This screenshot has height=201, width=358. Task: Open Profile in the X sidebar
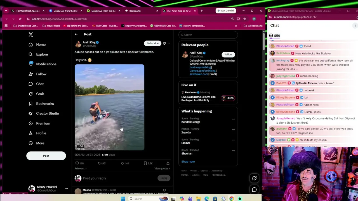(37, 133)
